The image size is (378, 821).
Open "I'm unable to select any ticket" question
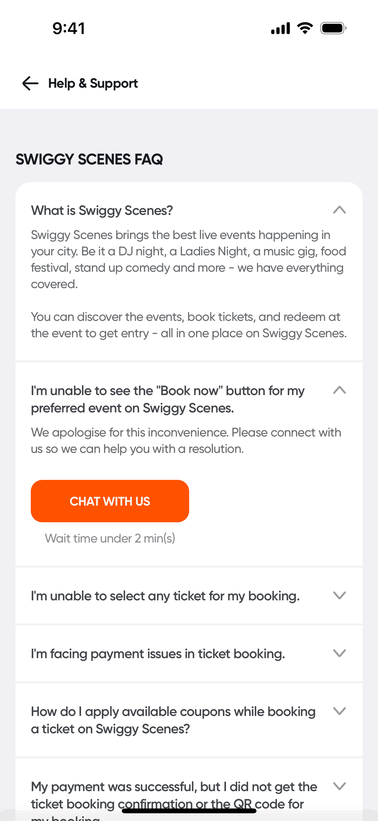point(165,596)
